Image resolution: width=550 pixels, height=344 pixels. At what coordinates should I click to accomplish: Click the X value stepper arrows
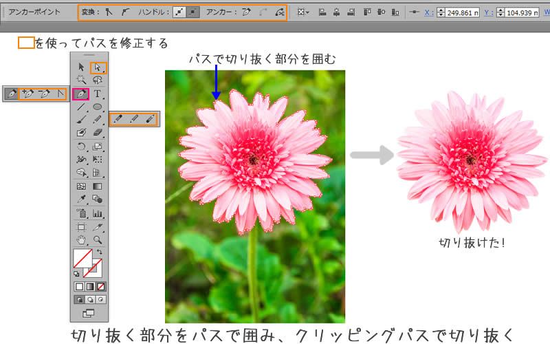tap(441, 12)
